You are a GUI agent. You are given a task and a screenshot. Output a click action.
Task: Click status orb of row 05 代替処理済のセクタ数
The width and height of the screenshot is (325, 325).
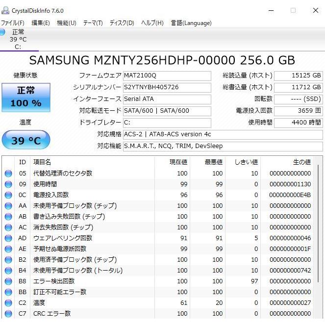click(x=8, y=173)
